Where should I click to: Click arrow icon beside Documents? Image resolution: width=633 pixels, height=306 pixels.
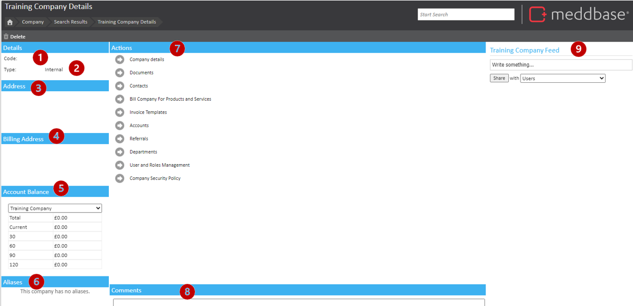pyautogui.click(x=120, y=73)
